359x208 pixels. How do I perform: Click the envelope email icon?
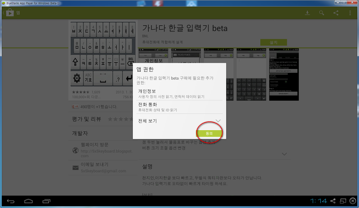75,168
